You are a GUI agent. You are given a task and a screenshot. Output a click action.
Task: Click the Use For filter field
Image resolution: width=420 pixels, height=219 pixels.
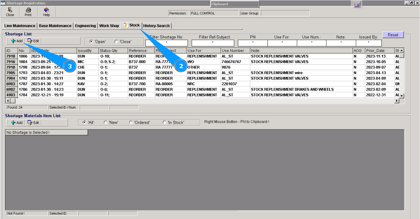pyautogui.click(x=282, y=43)
